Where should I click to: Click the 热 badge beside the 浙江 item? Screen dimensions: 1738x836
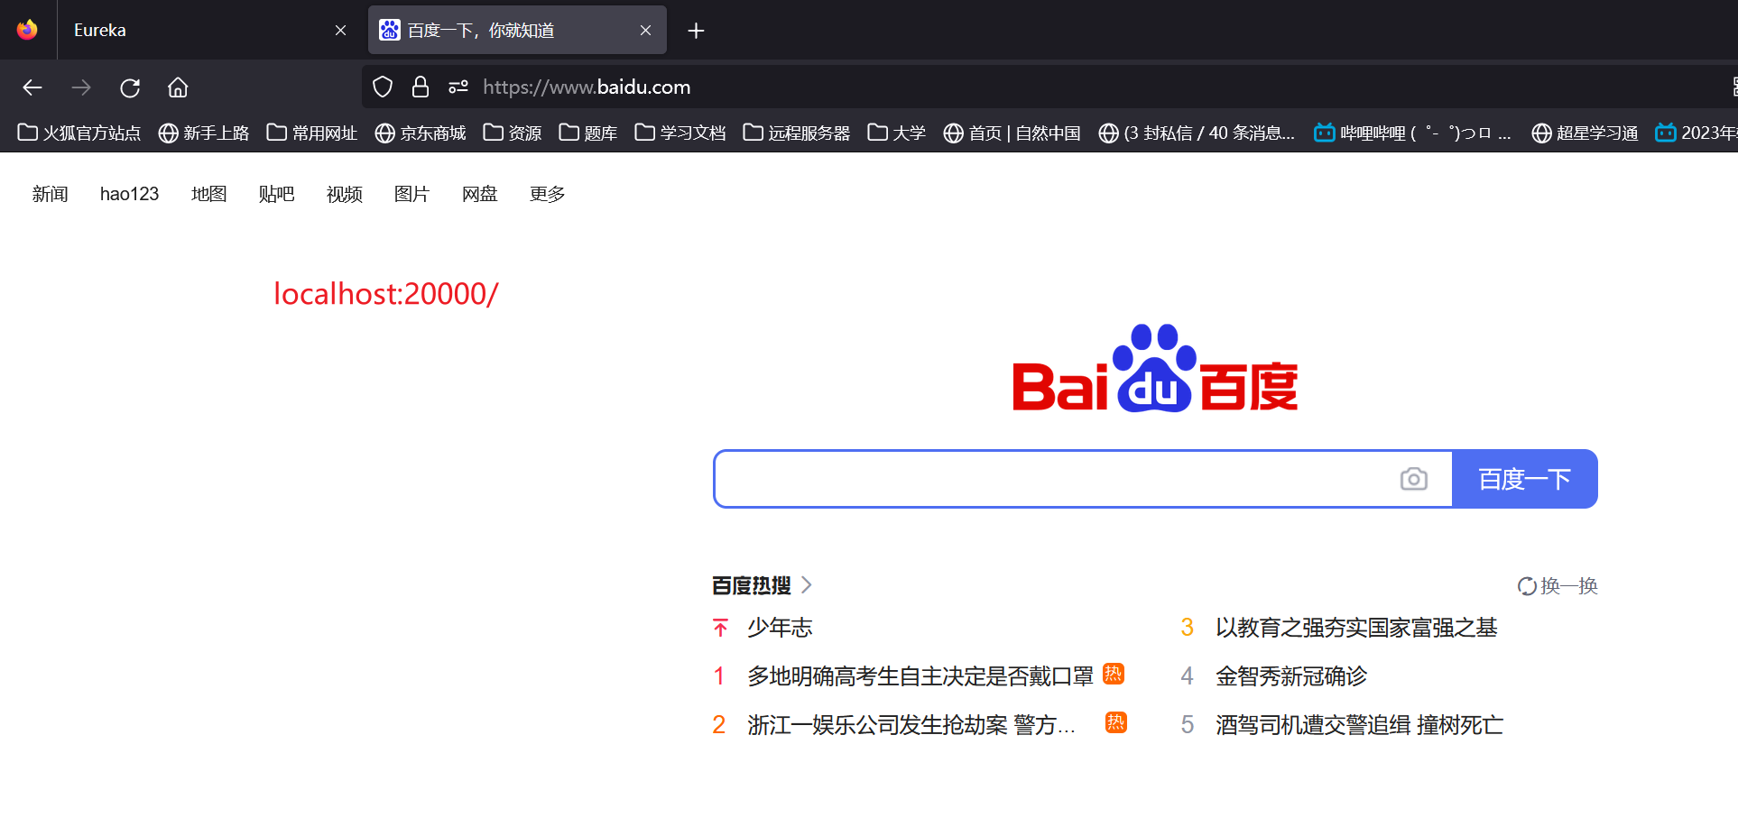coord(1116,722)
